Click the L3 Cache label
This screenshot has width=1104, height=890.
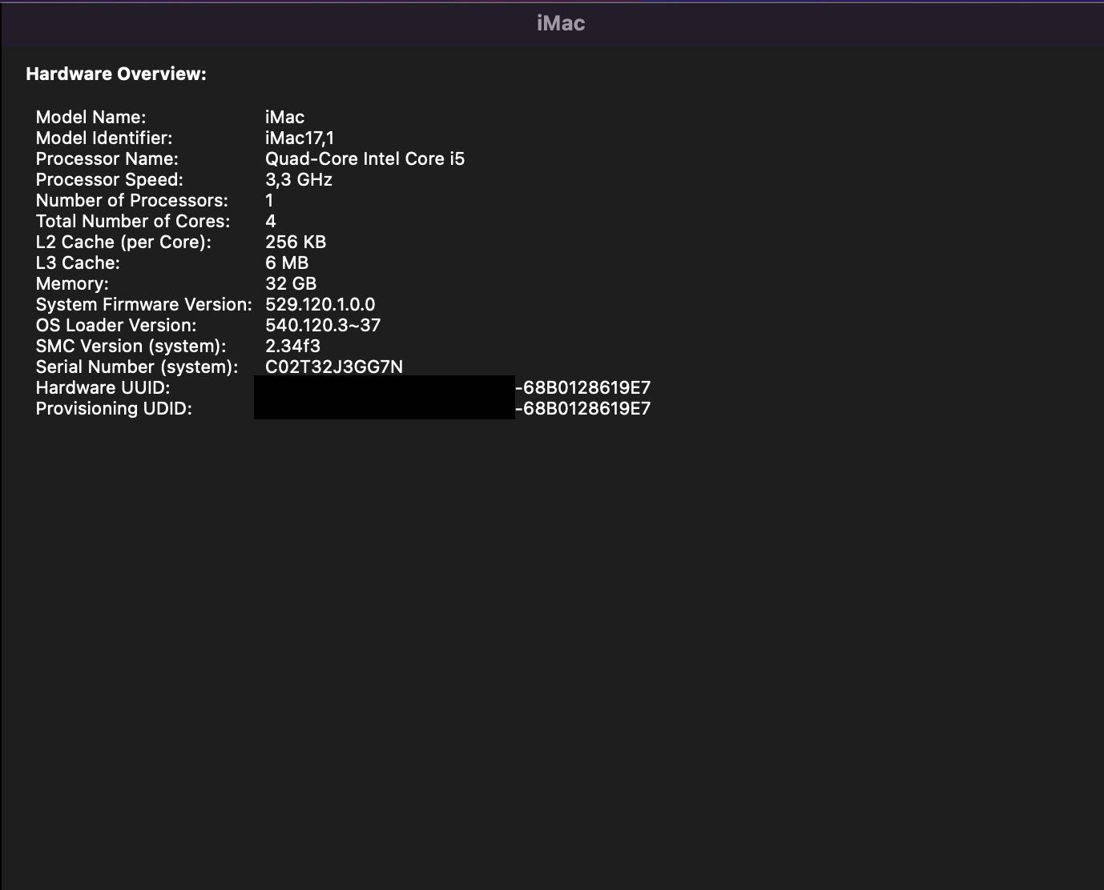click(x=78, y=263)
